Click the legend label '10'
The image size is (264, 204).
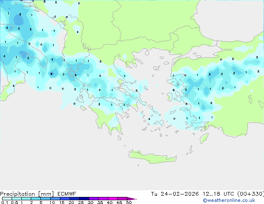click(x=52, y=202)
